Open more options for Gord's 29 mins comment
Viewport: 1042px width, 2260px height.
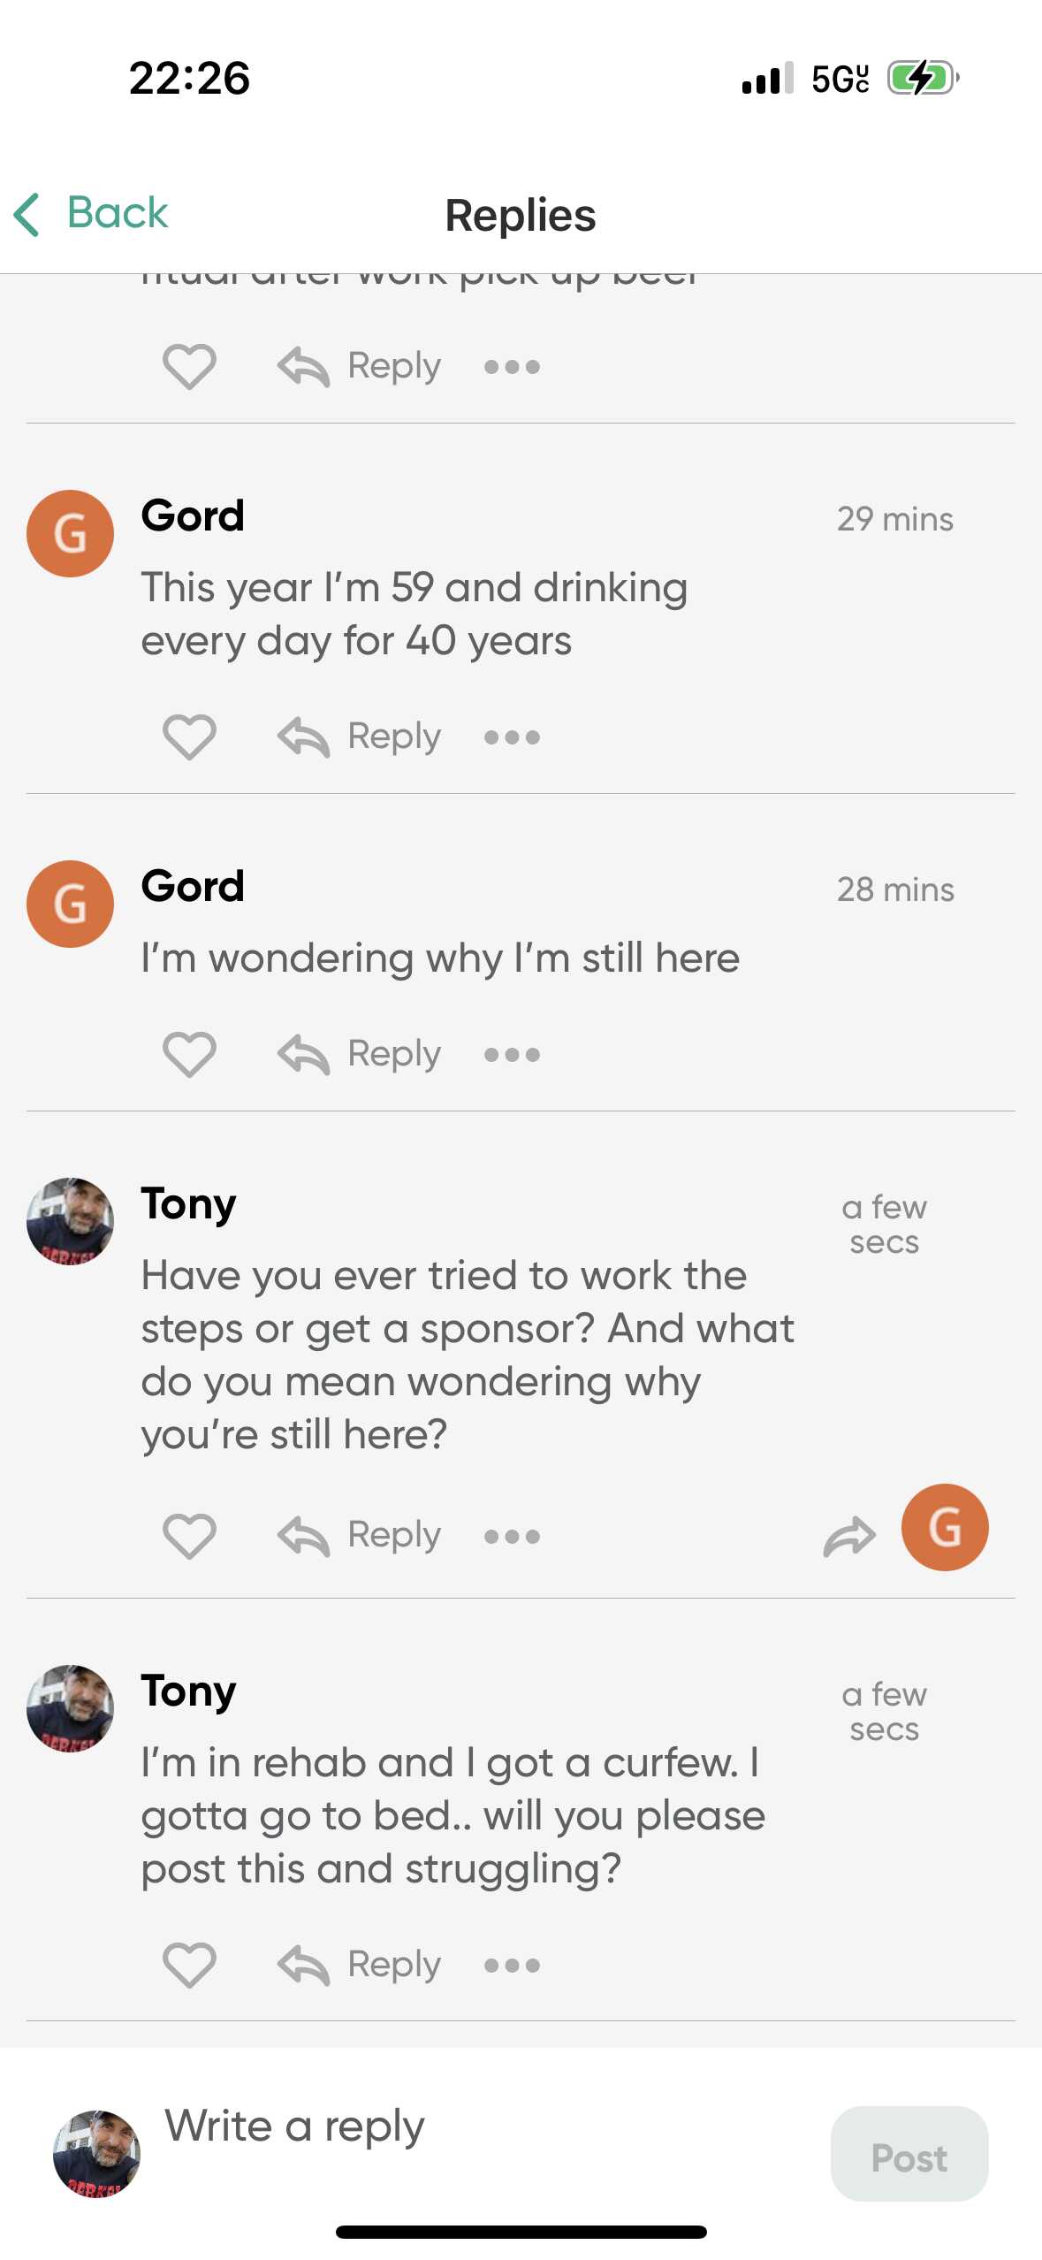512,737
